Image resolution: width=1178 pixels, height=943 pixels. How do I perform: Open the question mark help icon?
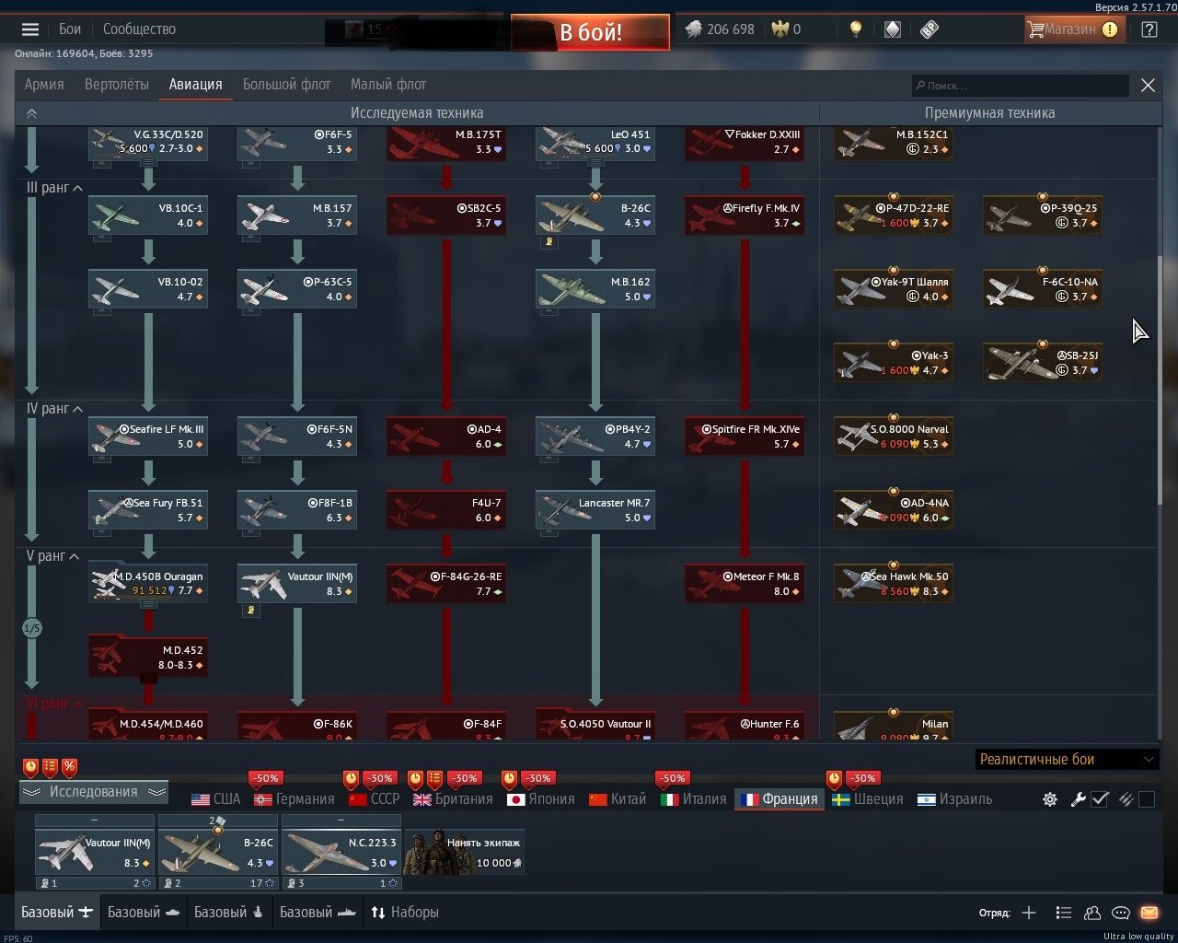pyautogui.click(x=1149, y=29)
